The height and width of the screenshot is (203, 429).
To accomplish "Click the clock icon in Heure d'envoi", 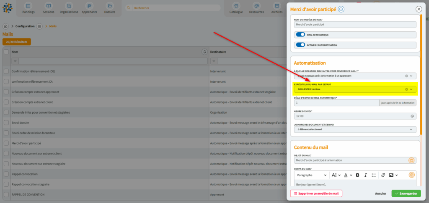I will pos(412,116).
